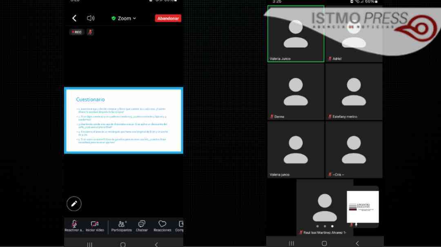Viewport: 441px width, 247px height.
Task: Tap the green security shield icon
Action: pyautogui.click(x=114, y=18)
